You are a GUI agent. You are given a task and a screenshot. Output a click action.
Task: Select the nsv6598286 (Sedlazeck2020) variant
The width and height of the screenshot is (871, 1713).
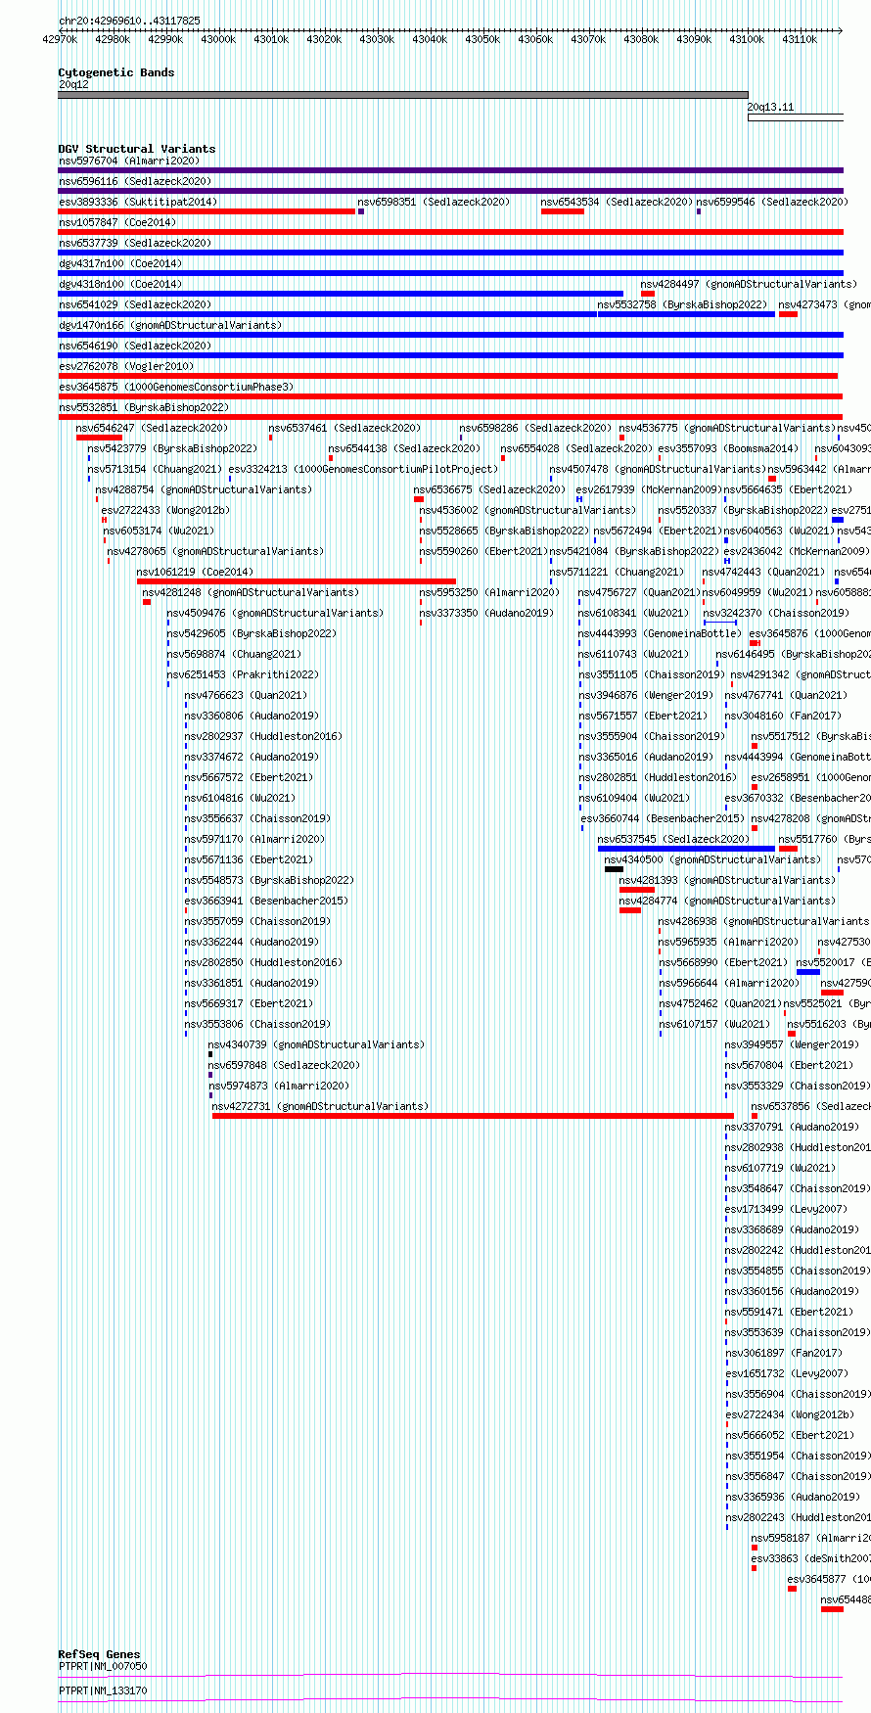536,428
